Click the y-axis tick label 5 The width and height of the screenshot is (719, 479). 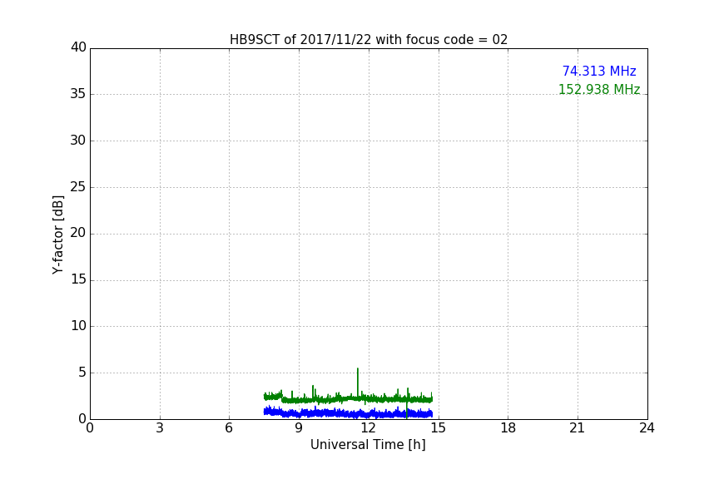pos(82,373)
